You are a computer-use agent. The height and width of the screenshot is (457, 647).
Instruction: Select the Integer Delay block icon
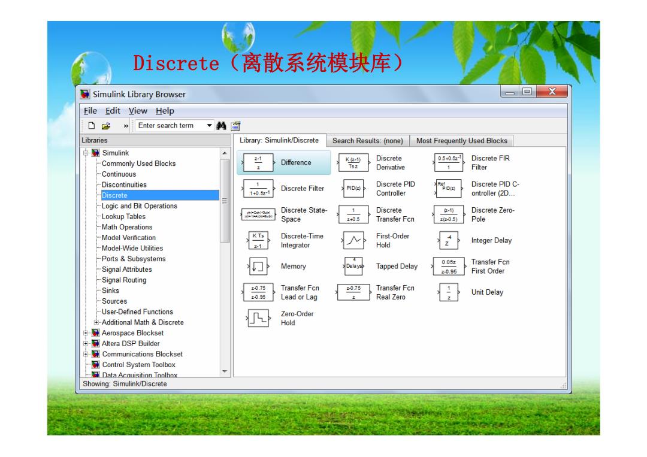click(449, 240)
